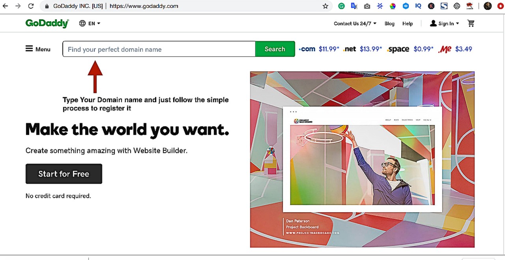Click the green Search button
The image size is (505, 260).
click(x=275, y=49)
